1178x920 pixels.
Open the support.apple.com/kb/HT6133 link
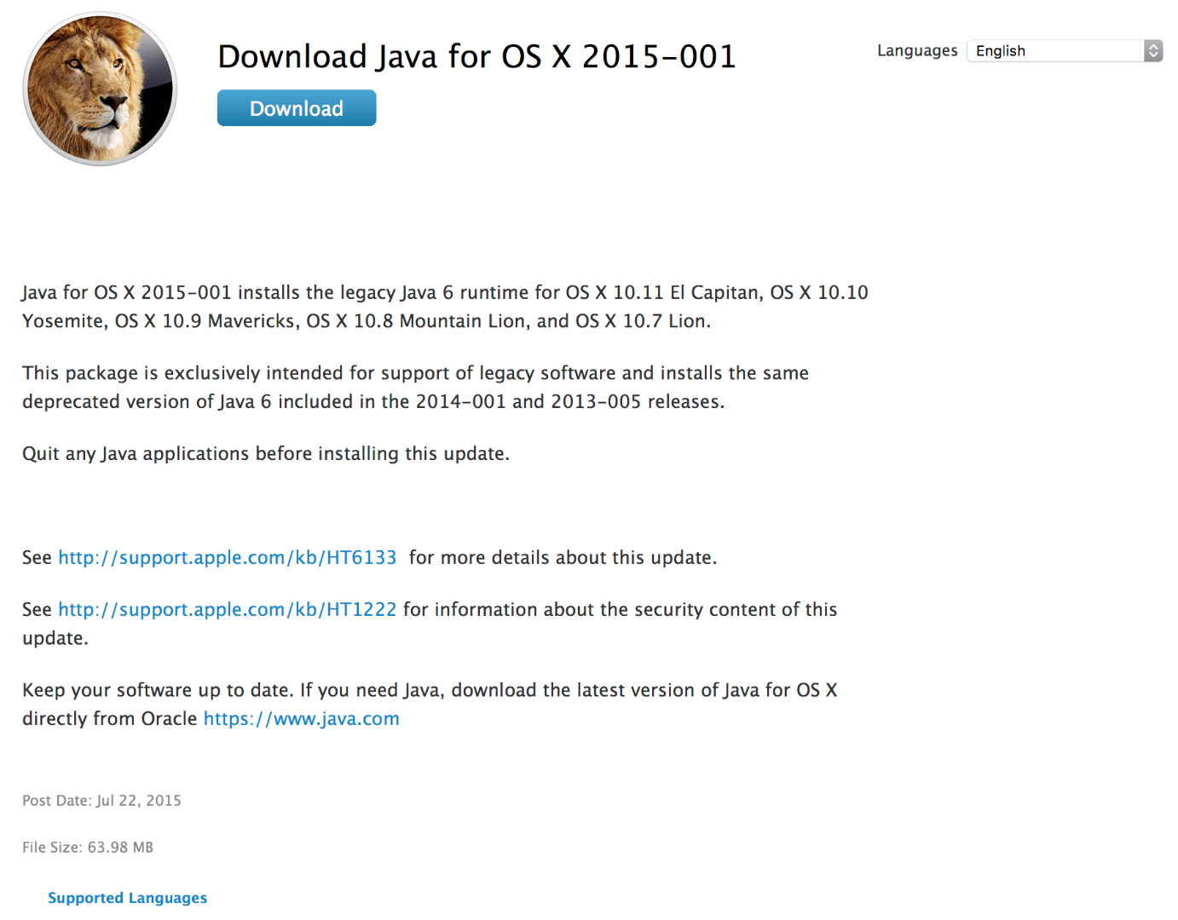click(x=228, y=557)
